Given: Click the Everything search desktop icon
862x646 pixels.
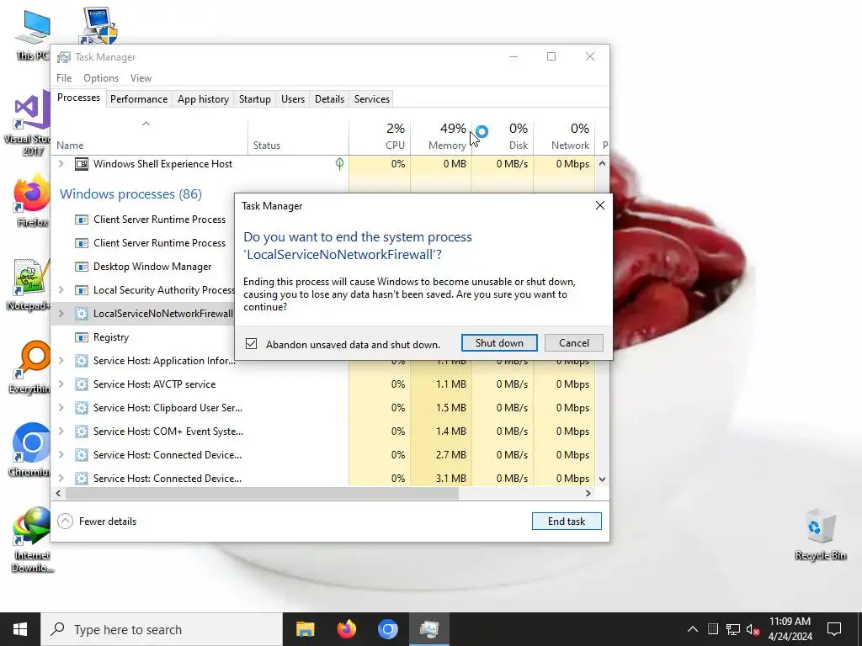Looking at the screenshot, I should pyautogui.click(x=31, y=367).
